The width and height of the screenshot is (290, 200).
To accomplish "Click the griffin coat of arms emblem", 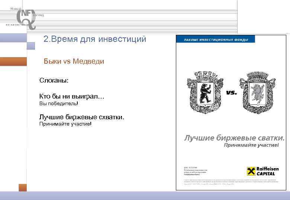I will pos(258,93).
